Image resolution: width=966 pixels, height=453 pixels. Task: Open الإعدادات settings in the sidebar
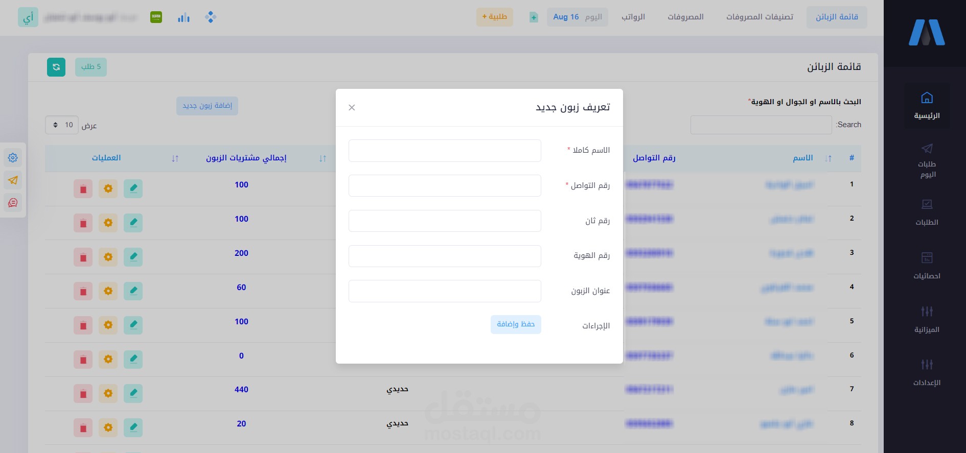tap(927, 372)
